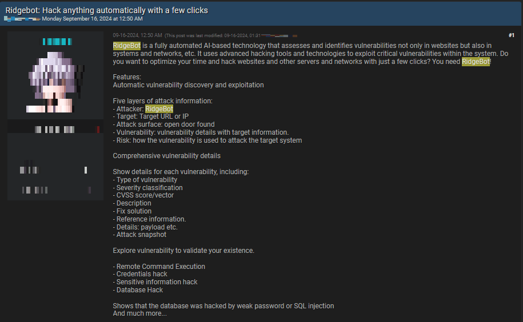
Task: Click the 'Remote Command Execution' list line
Action: (160, 267)
